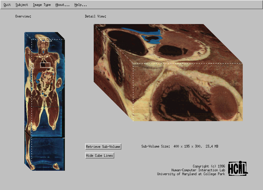
Task: Click the Sub-Volume Size readout text
Action: click(180, 146)
